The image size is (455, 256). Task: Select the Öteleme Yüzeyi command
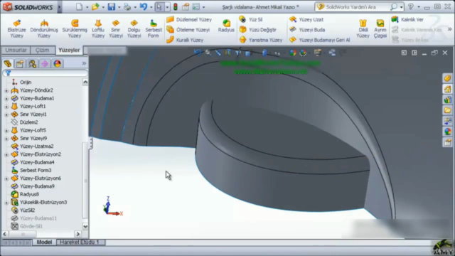click(188, 30)
